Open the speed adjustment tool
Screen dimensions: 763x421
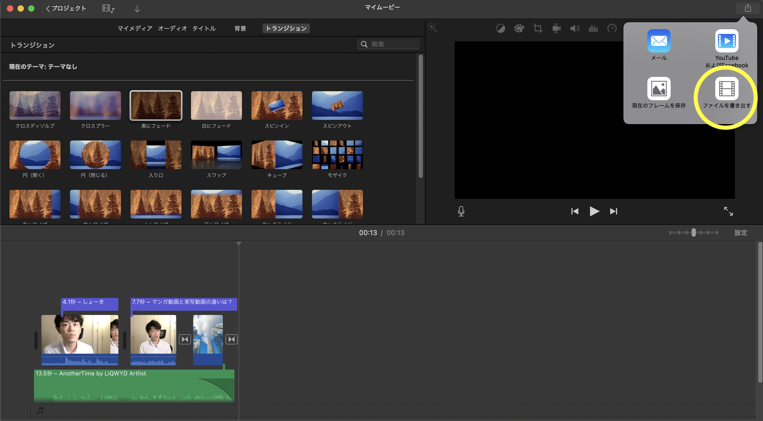pyautogui.click(x=612, y=28)
